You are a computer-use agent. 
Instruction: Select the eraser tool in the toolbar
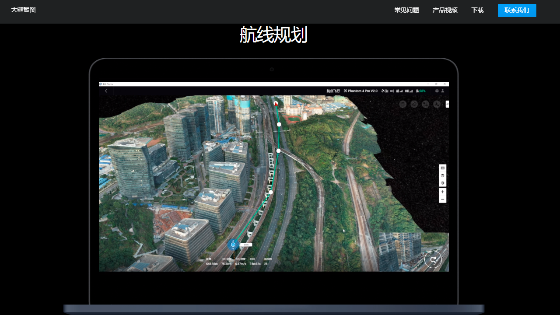pyautogui.click(x=414, y=104)
